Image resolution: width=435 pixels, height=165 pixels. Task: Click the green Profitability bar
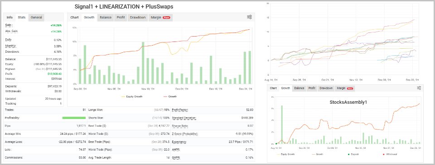[74, 118]
